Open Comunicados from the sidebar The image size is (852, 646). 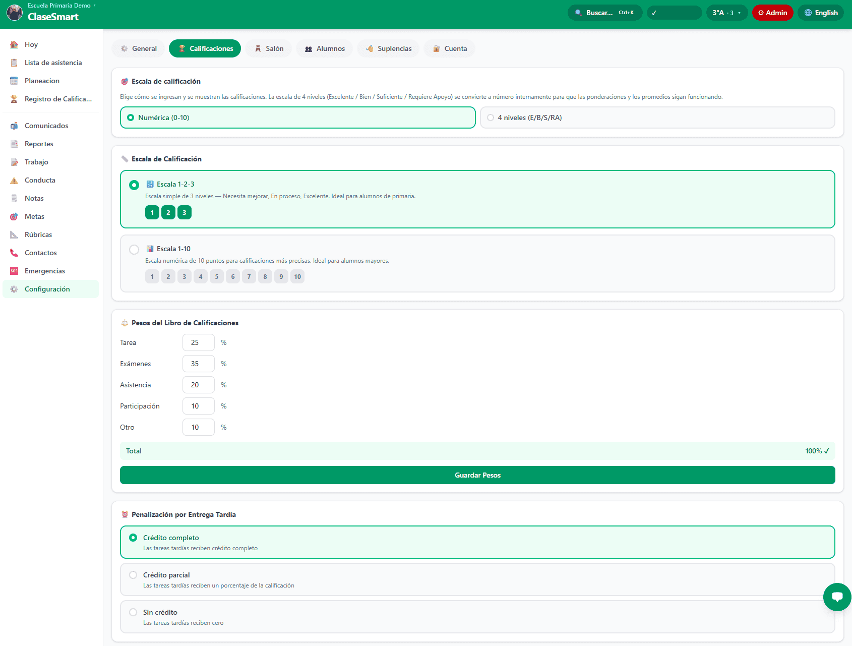[x=50, y=126]
